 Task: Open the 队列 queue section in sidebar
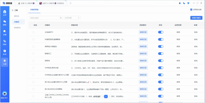pyautogui.click(x=5, y=52)
